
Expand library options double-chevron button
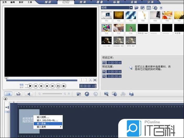coord(161,8)
